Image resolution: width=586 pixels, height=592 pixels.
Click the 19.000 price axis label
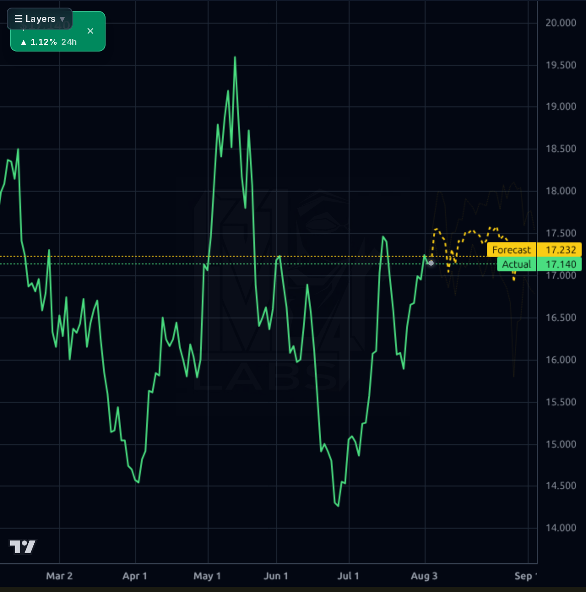click(x=561, y=106)
